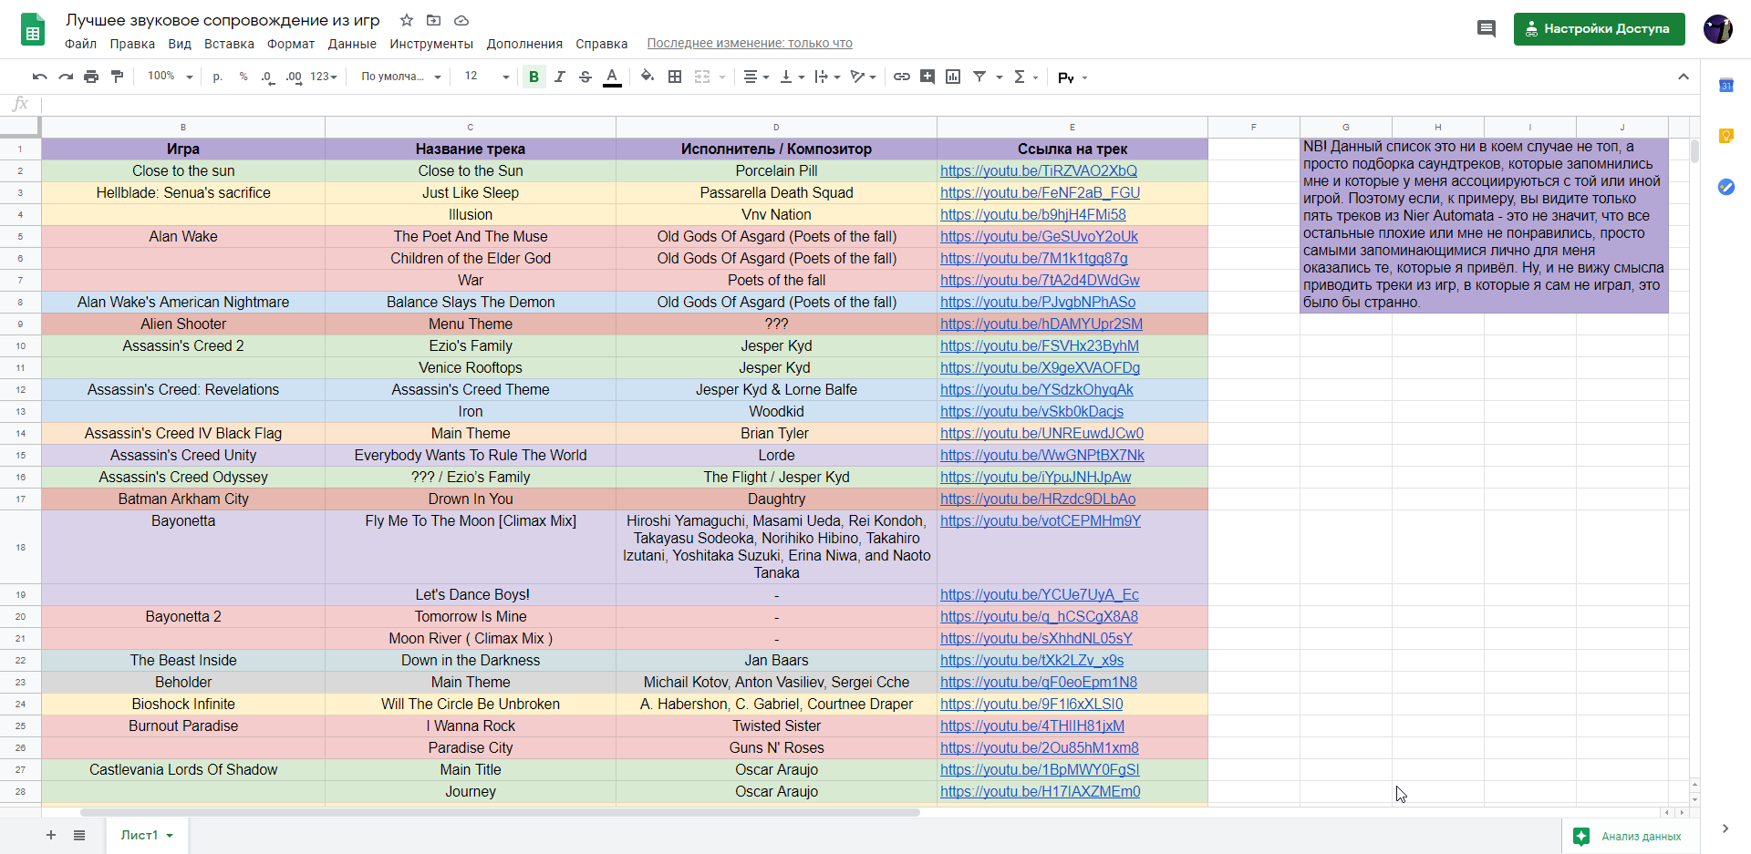Click the Insert chart icon
1751x854 pixels.
pyautogui.click(x=953, y=77)
